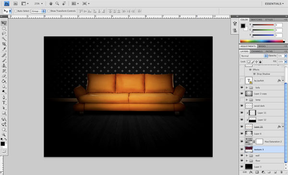Expand the lamp layer group
Viewport: 288px width, 175px height.
click(x=247, y=100)
